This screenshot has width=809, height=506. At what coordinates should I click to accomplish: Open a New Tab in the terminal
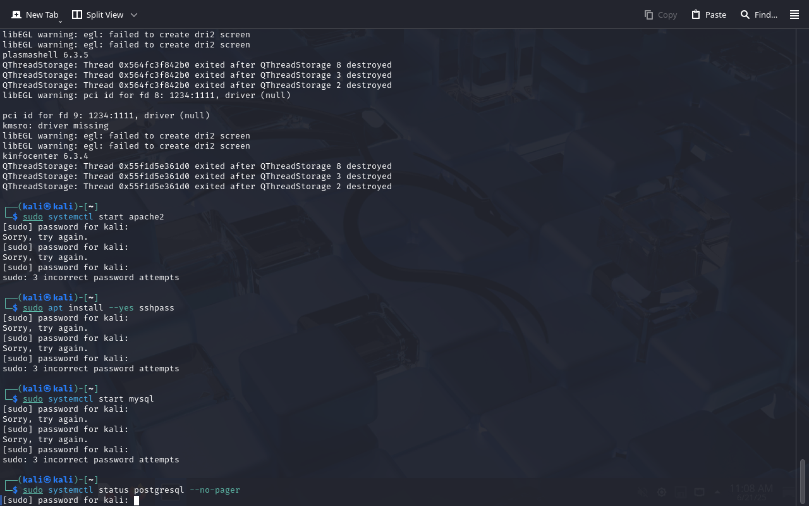tap(35, 15)
